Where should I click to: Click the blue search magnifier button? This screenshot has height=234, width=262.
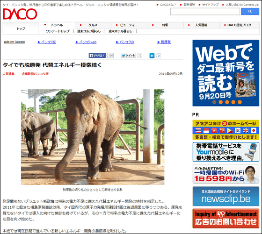(x=250, y=12)
